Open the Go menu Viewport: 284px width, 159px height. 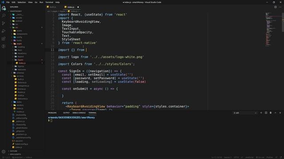(x=36, y=2)
